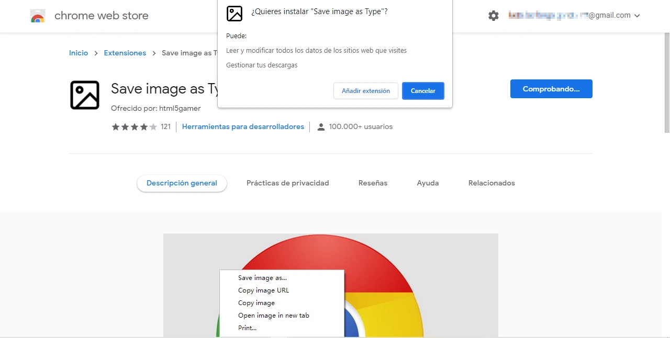Click 'Ofrecido por: html5gamer' text
The width and height of the screenshot is (670, 338).
click(x=156, y=108)
